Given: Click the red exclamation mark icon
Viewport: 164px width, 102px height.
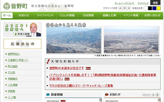Looking at the screenshot, I should click(x=48, y=61).
